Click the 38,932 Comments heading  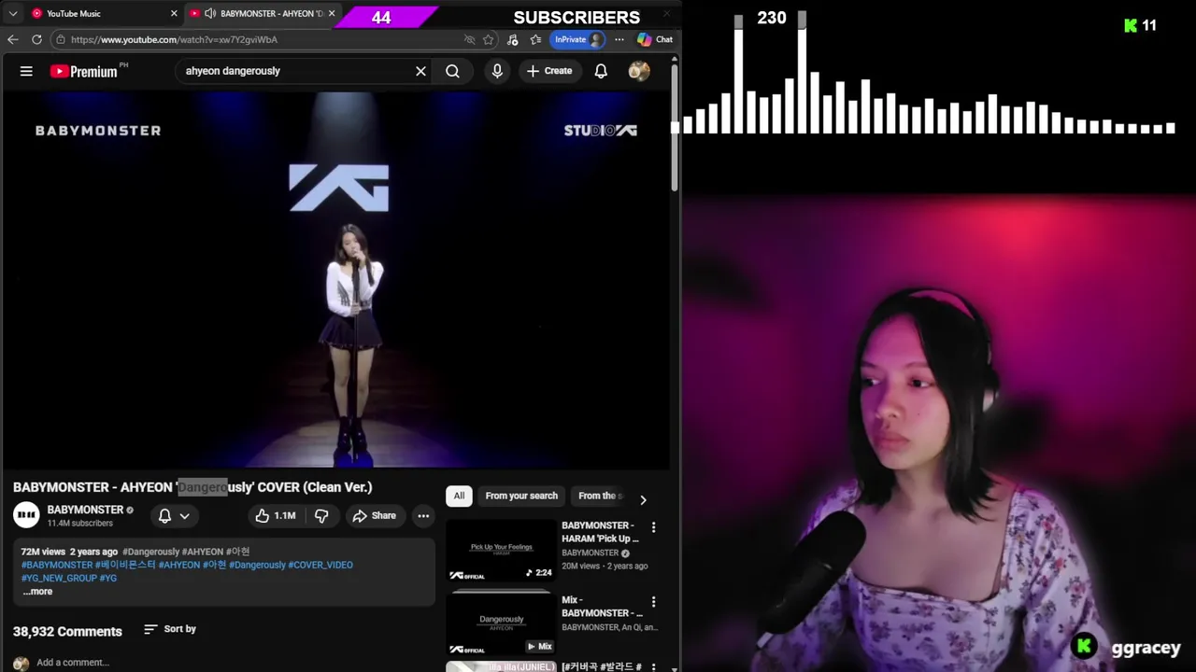(67, 632)
